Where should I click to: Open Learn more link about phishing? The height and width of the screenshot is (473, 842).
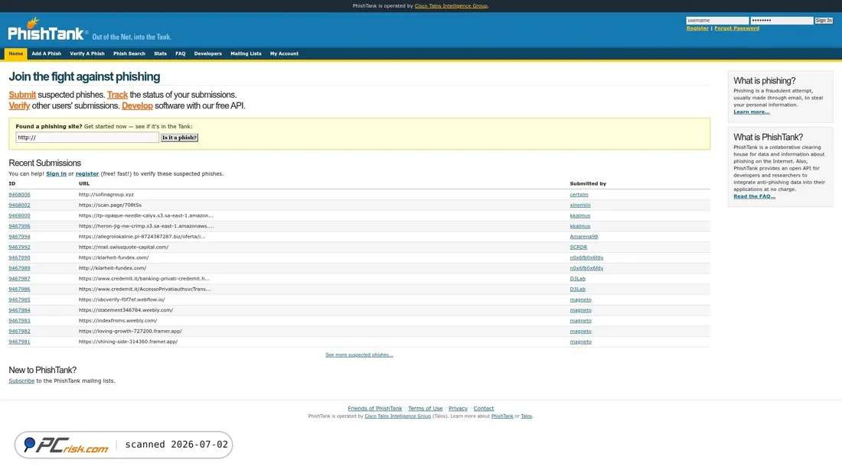coord(751,112)
